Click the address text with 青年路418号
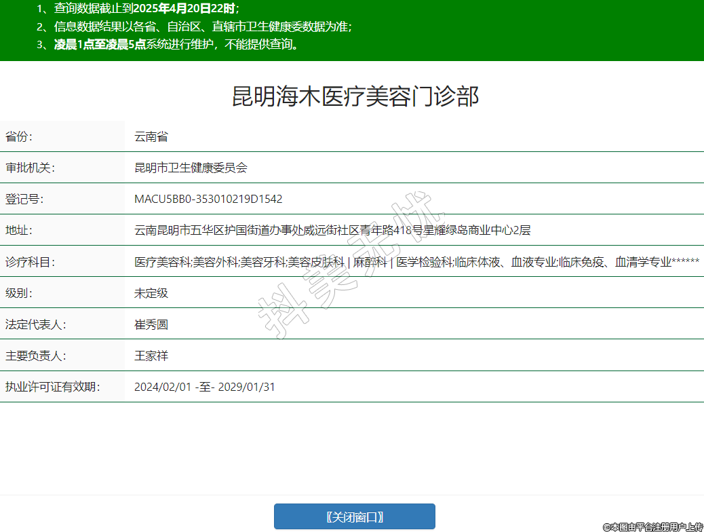704x532 pixels. (332, 230)
